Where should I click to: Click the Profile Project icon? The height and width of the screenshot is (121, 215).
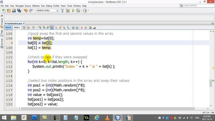pos(85,10)
